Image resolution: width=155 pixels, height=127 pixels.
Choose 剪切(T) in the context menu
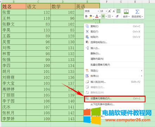[114, 31]
